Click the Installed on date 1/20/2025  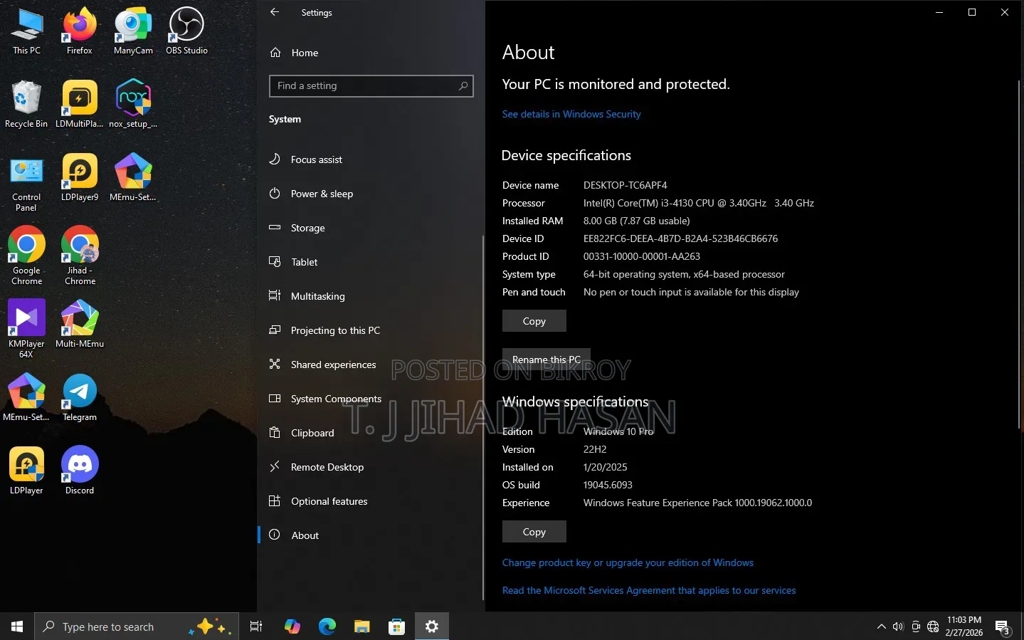coord(606,467)
